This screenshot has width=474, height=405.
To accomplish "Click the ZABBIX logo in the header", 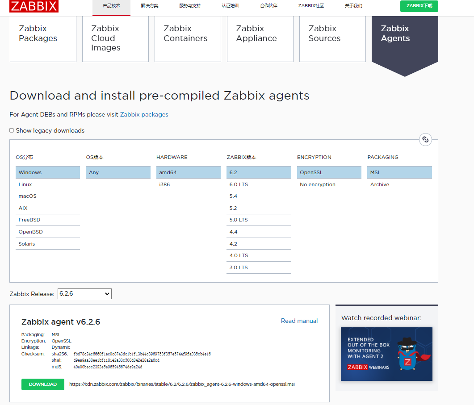I will (x=34, y=6).
